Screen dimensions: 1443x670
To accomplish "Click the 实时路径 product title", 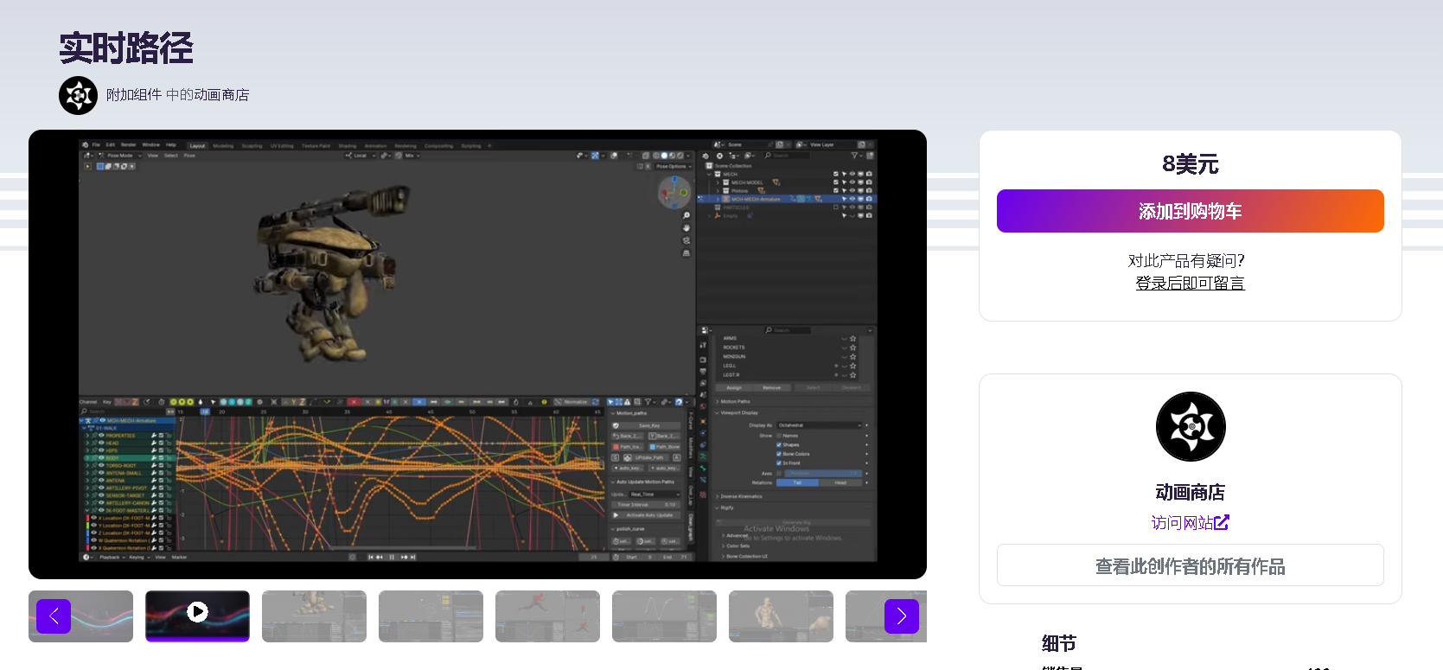I will [x=126, y=48].
